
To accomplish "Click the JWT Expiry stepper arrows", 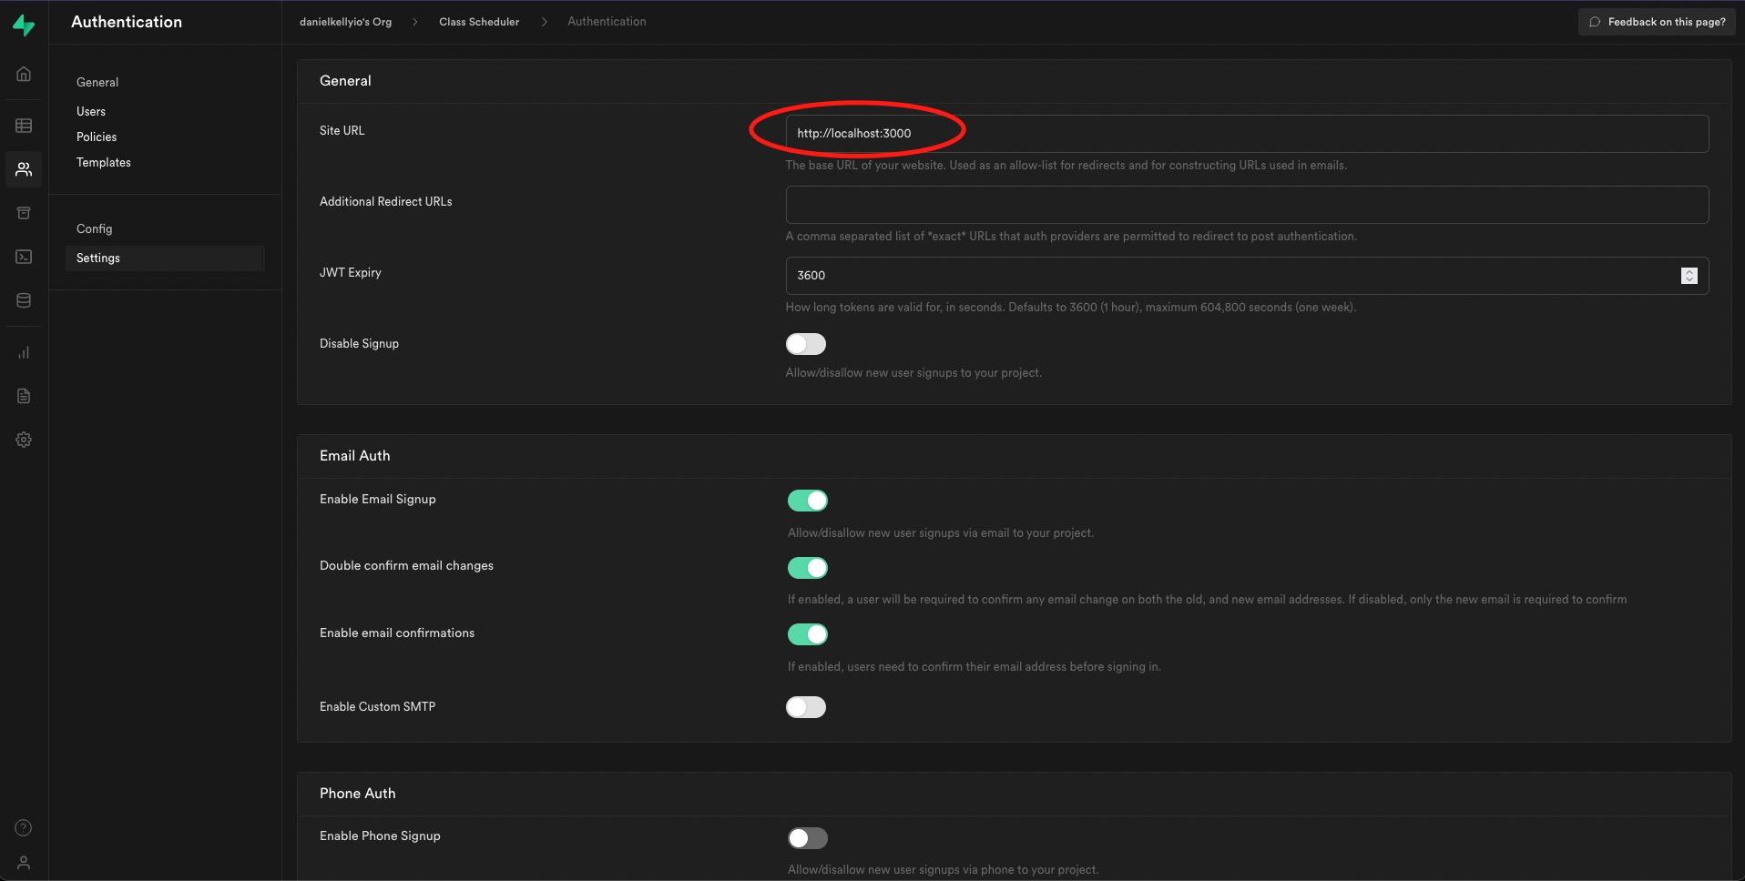I will [1689, 276].
